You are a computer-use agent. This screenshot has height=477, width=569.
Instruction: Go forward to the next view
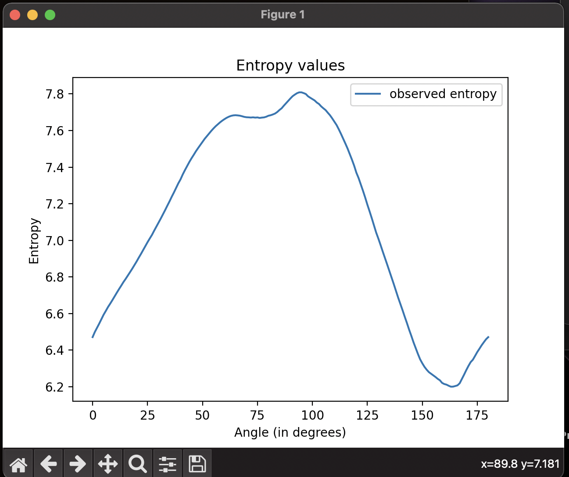pyautogui.click(x=78, y=463)
